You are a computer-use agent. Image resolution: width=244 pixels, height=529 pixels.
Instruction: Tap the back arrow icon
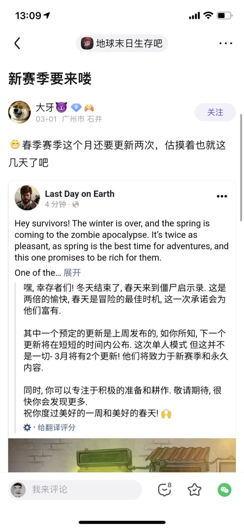pyautogui.click(x=17, y=43)
